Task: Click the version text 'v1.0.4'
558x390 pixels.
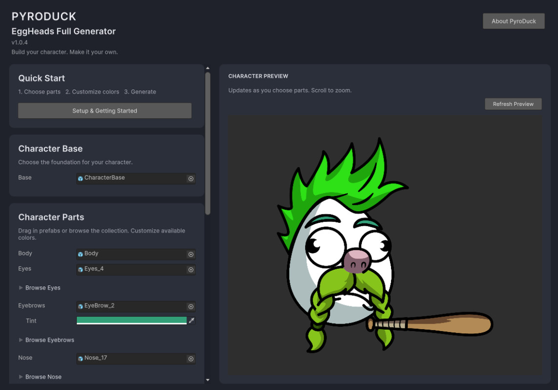Action: point(20,42)
